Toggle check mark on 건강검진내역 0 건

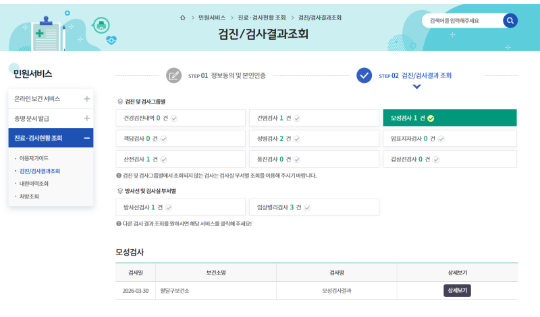point(174,118)
